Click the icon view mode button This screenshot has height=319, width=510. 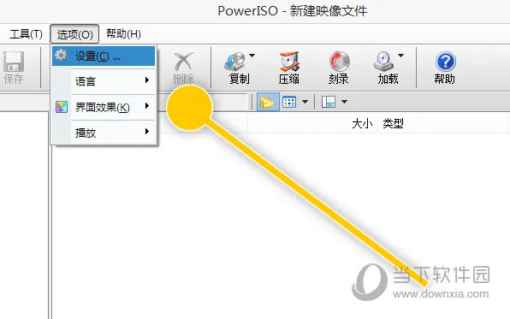click(x=289, y=102)
